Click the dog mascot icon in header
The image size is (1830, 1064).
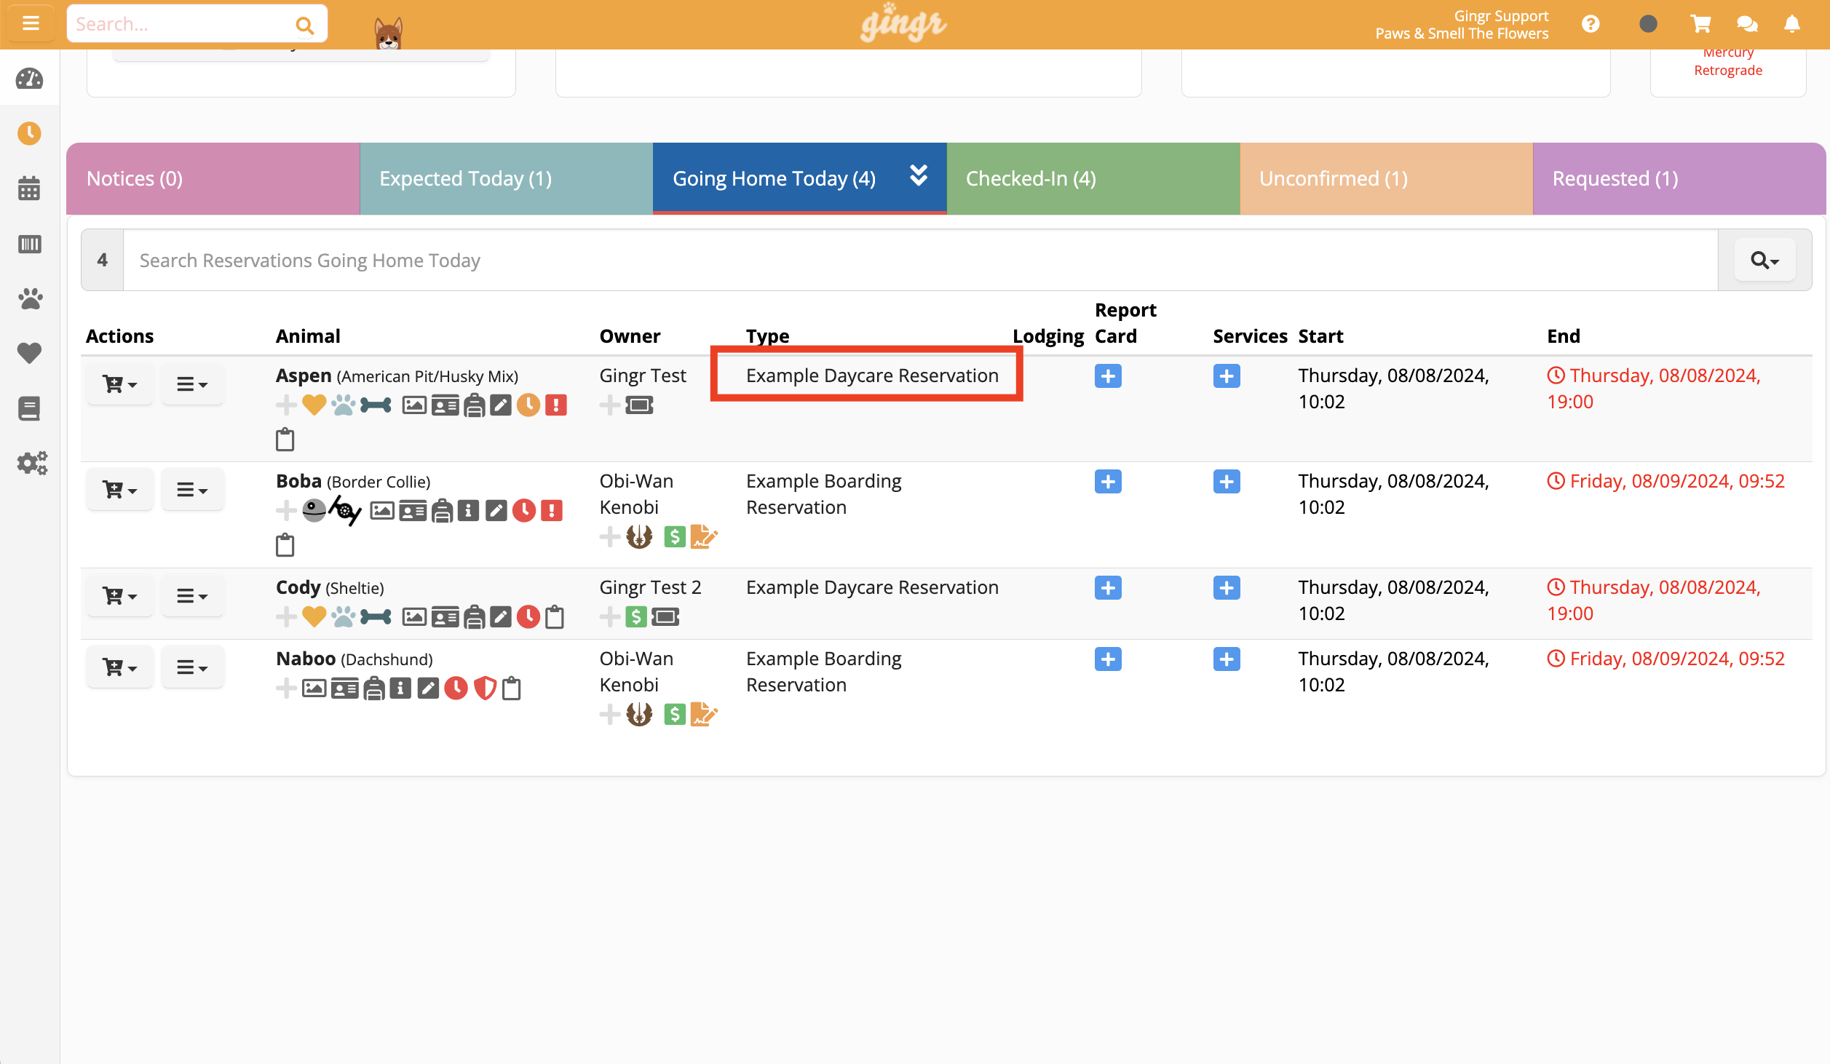[x=388, y=33]
